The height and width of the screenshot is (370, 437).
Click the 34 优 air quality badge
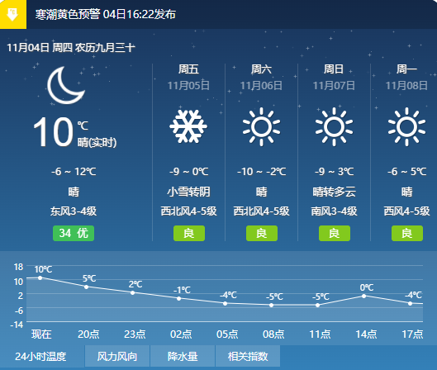(74, 233)
